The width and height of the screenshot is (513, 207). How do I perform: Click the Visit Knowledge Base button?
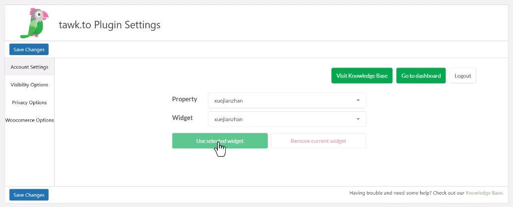coord(362,75)
